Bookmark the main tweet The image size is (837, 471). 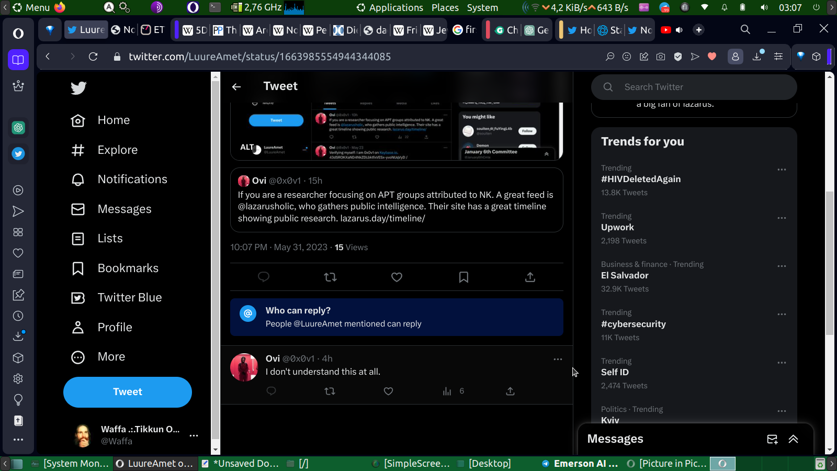tap(463, 277)
